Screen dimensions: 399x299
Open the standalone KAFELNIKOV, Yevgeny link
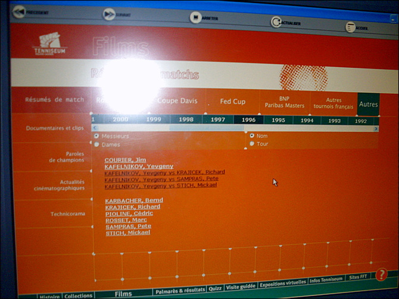pyautogui.click(x=139, y=166)
